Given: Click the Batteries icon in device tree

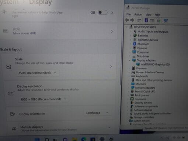Looking at the screenshot, I should coord(135,35).
